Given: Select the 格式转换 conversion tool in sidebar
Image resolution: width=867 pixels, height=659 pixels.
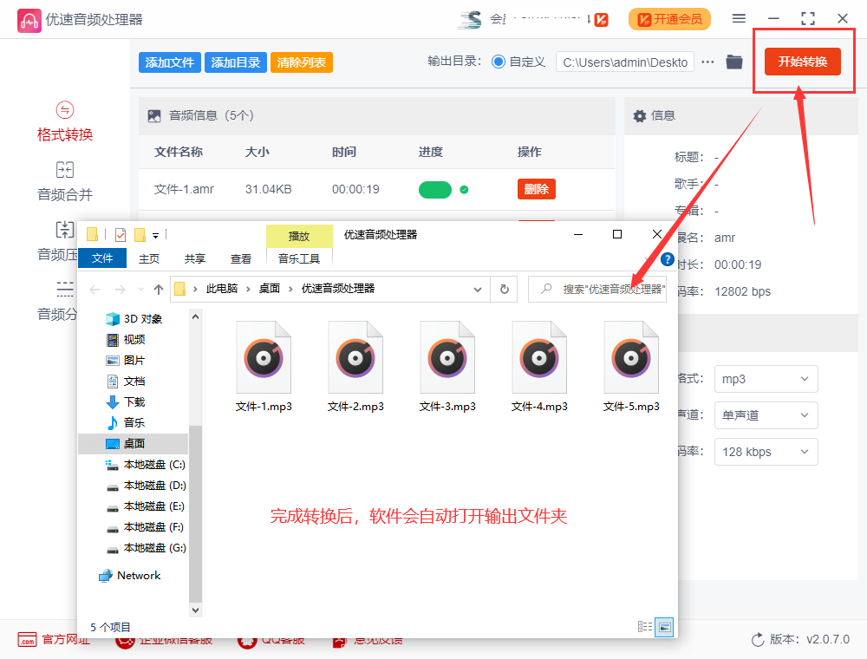Looking at the screenshot, I should coord(64,121).
